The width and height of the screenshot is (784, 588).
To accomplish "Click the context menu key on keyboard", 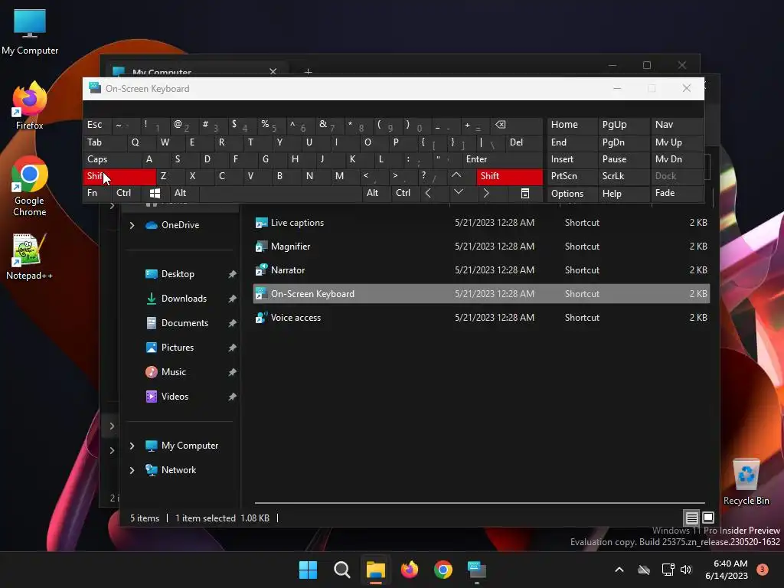I will (x=525, y=193).
